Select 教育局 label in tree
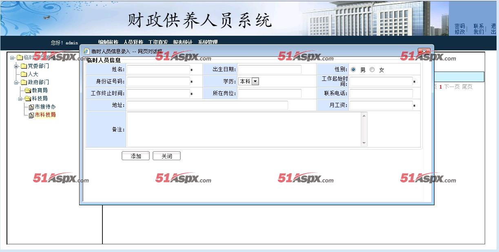499x252 pixels. coord(40,90)
